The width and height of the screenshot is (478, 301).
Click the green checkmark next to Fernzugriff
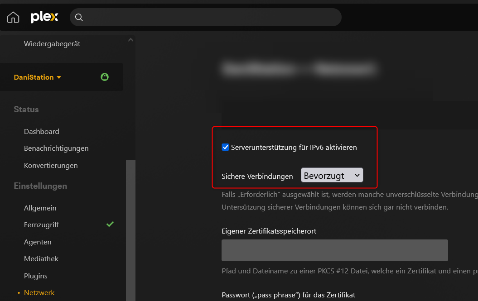(110, 224)
